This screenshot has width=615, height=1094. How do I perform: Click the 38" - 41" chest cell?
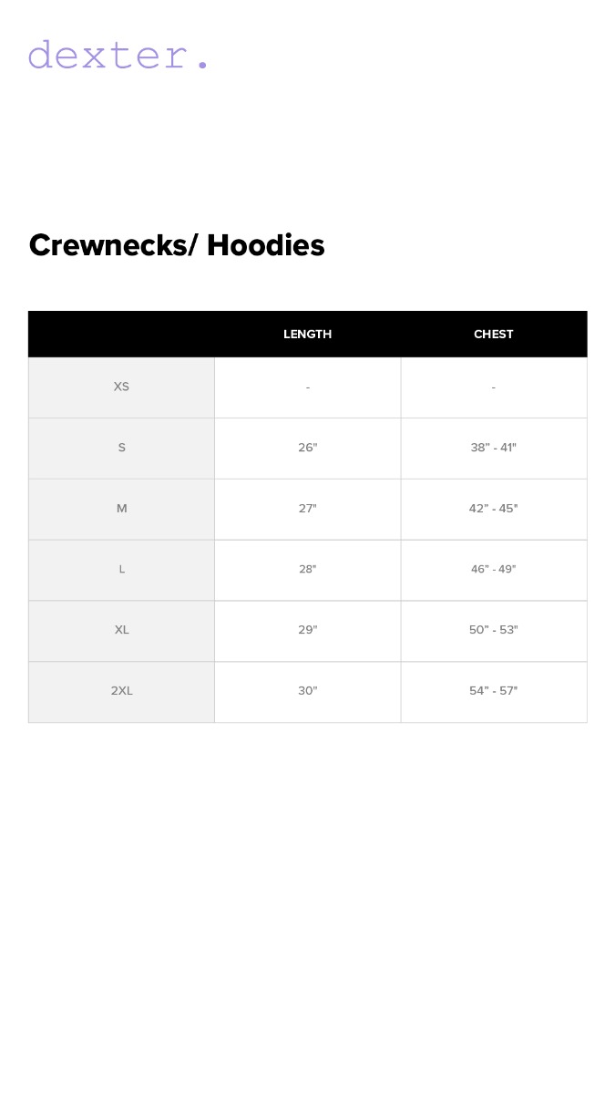tap(494, 448)
